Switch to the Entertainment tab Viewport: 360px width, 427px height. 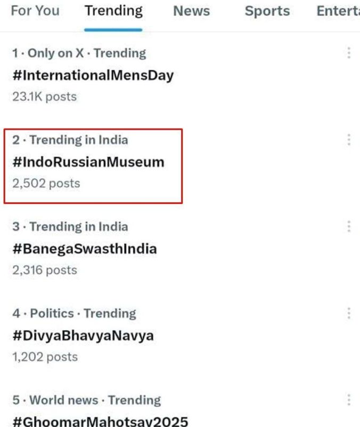click(x=338, y=11)
